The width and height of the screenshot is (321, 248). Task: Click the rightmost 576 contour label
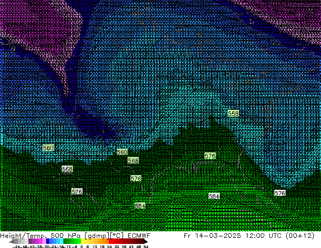pos(280,193)
